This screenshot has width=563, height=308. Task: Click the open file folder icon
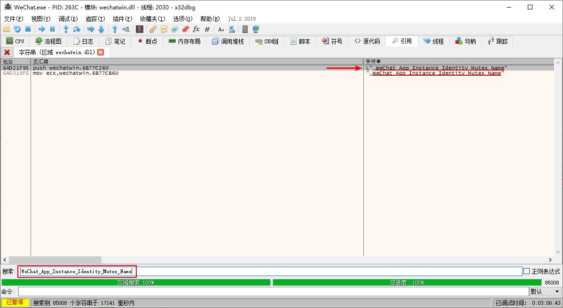coord(7,29)
